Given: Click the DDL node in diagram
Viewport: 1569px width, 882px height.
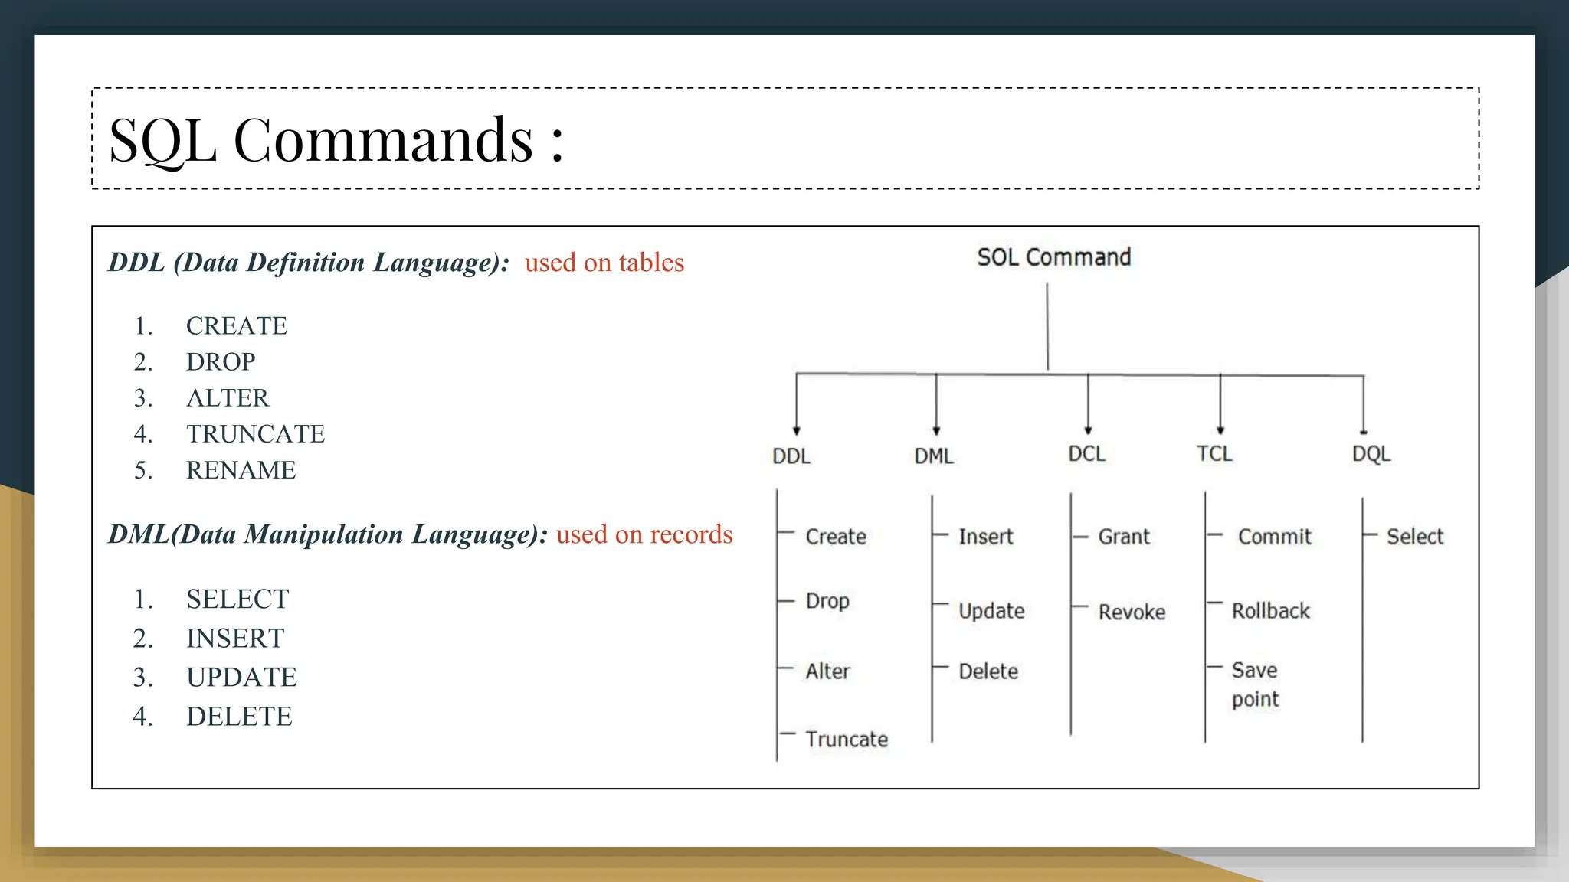Looking at the screenshot, I should pos(791,456).
